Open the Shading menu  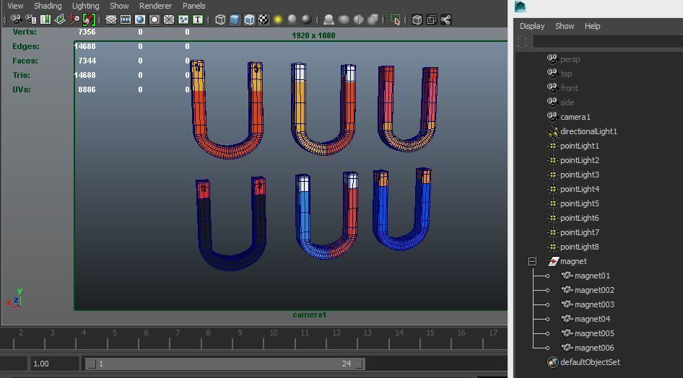tap(48, 6)
